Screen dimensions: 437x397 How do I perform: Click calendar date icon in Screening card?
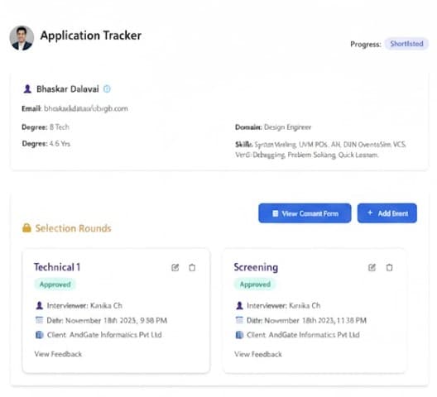coord(239,320)
